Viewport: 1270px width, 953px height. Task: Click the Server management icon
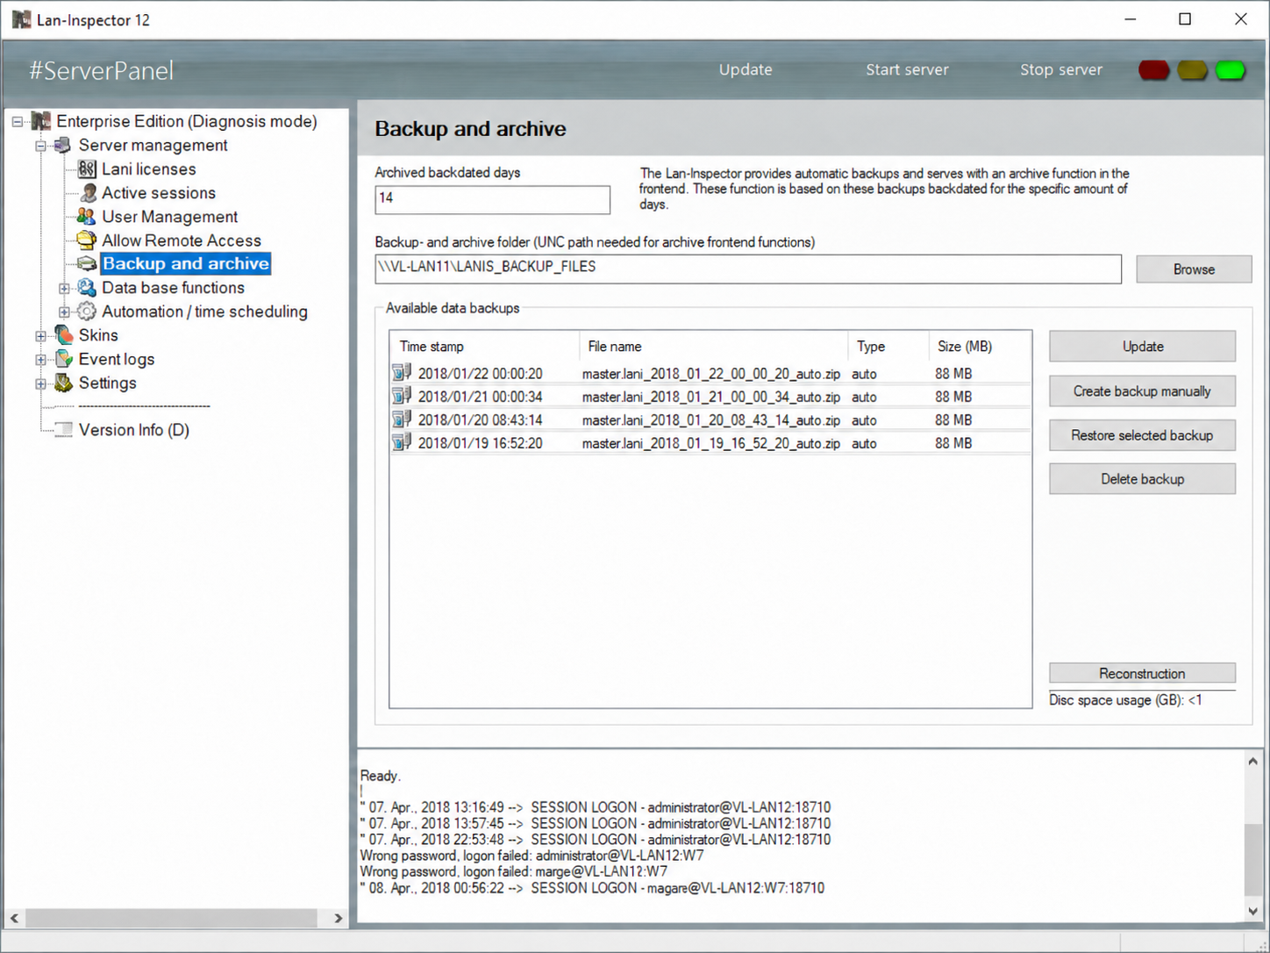62,145
